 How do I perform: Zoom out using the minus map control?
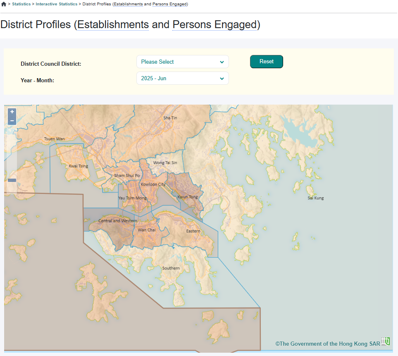click(12, 120)
